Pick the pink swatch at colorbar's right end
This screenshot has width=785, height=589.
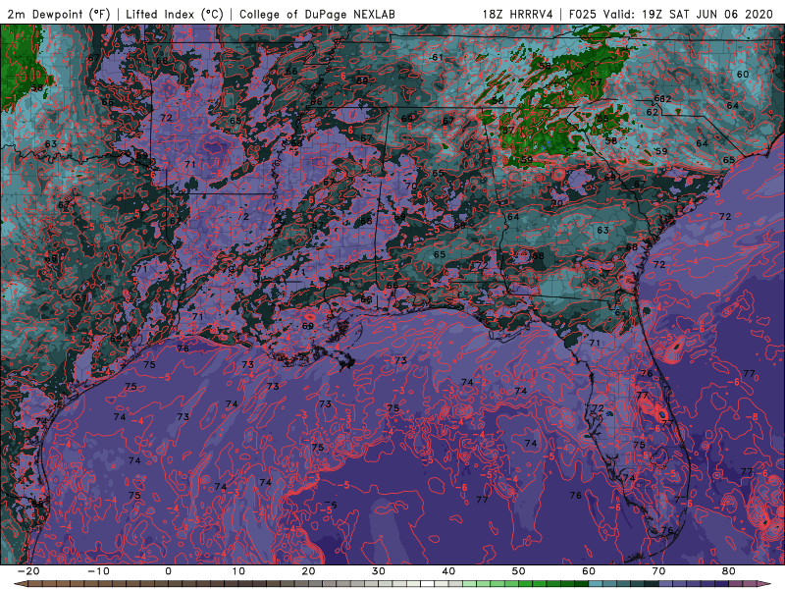pyautogui.click(x=750, y=584)
